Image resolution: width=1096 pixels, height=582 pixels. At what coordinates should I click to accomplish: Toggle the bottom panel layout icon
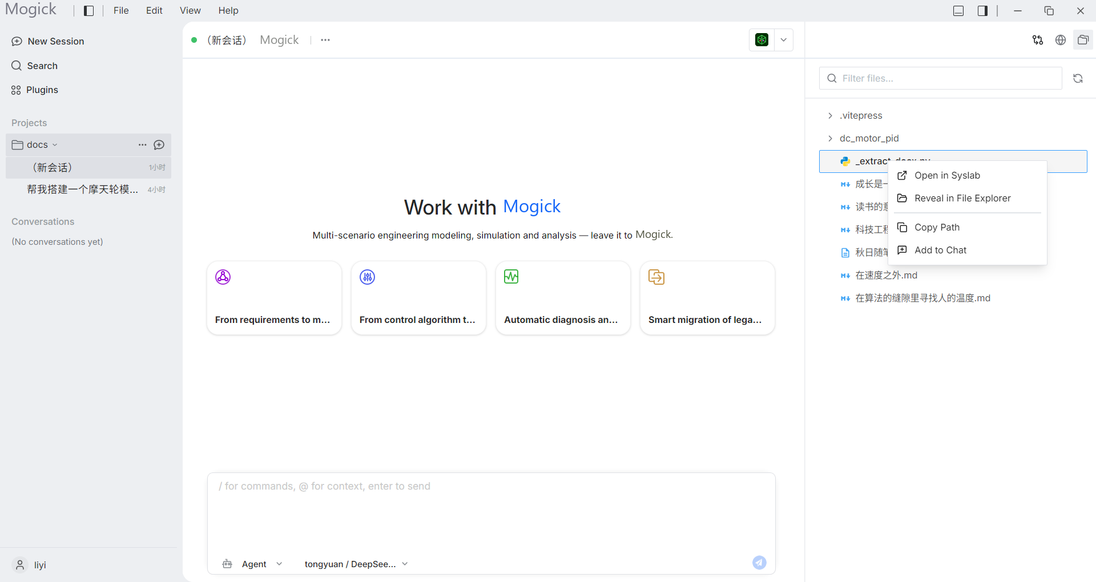click(958, 11)
